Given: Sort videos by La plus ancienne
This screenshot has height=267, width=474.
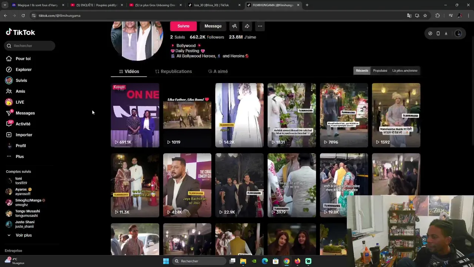Looking at the screenshot, I should (405, 70).
